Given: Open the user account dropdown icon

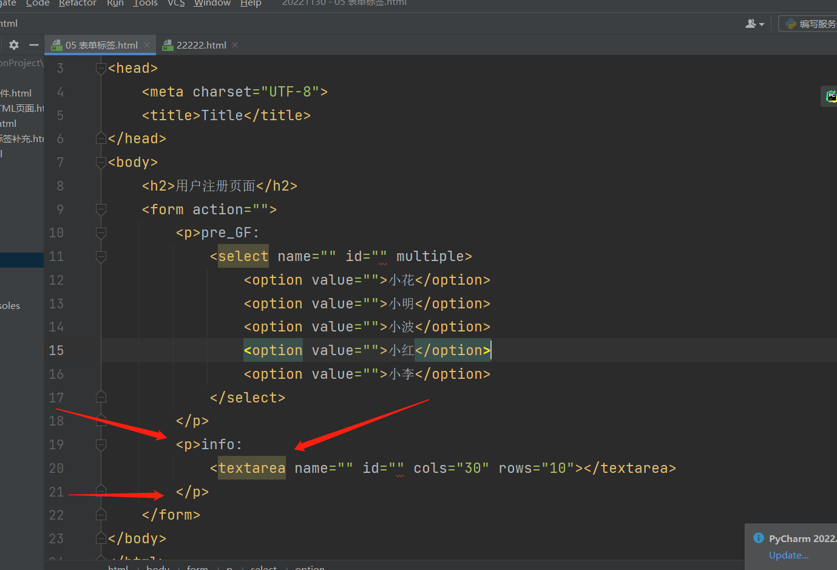Looking at the screenshot, I should point(754,24).
